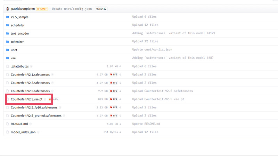Download Counterfeit-V2.1.safetensors via arrow icon
278x156 pixels.
(x=120, y=75)
